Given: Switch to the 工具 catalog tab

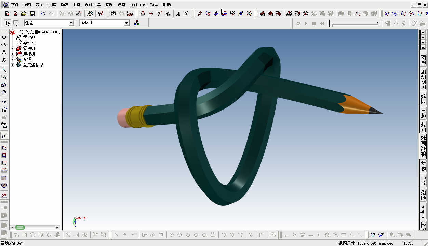Looking at the screenshot, I should (x=424, y=114).
